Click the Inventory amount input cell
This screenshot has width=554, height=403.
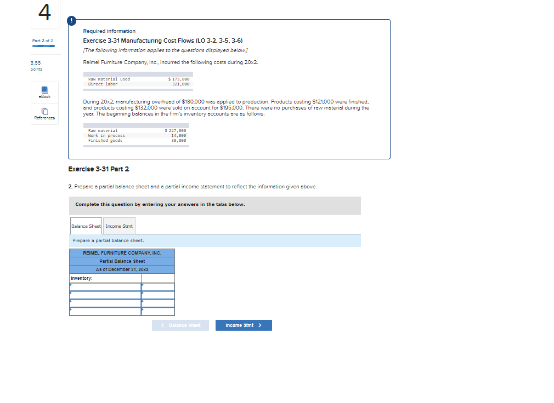point(158,278)
